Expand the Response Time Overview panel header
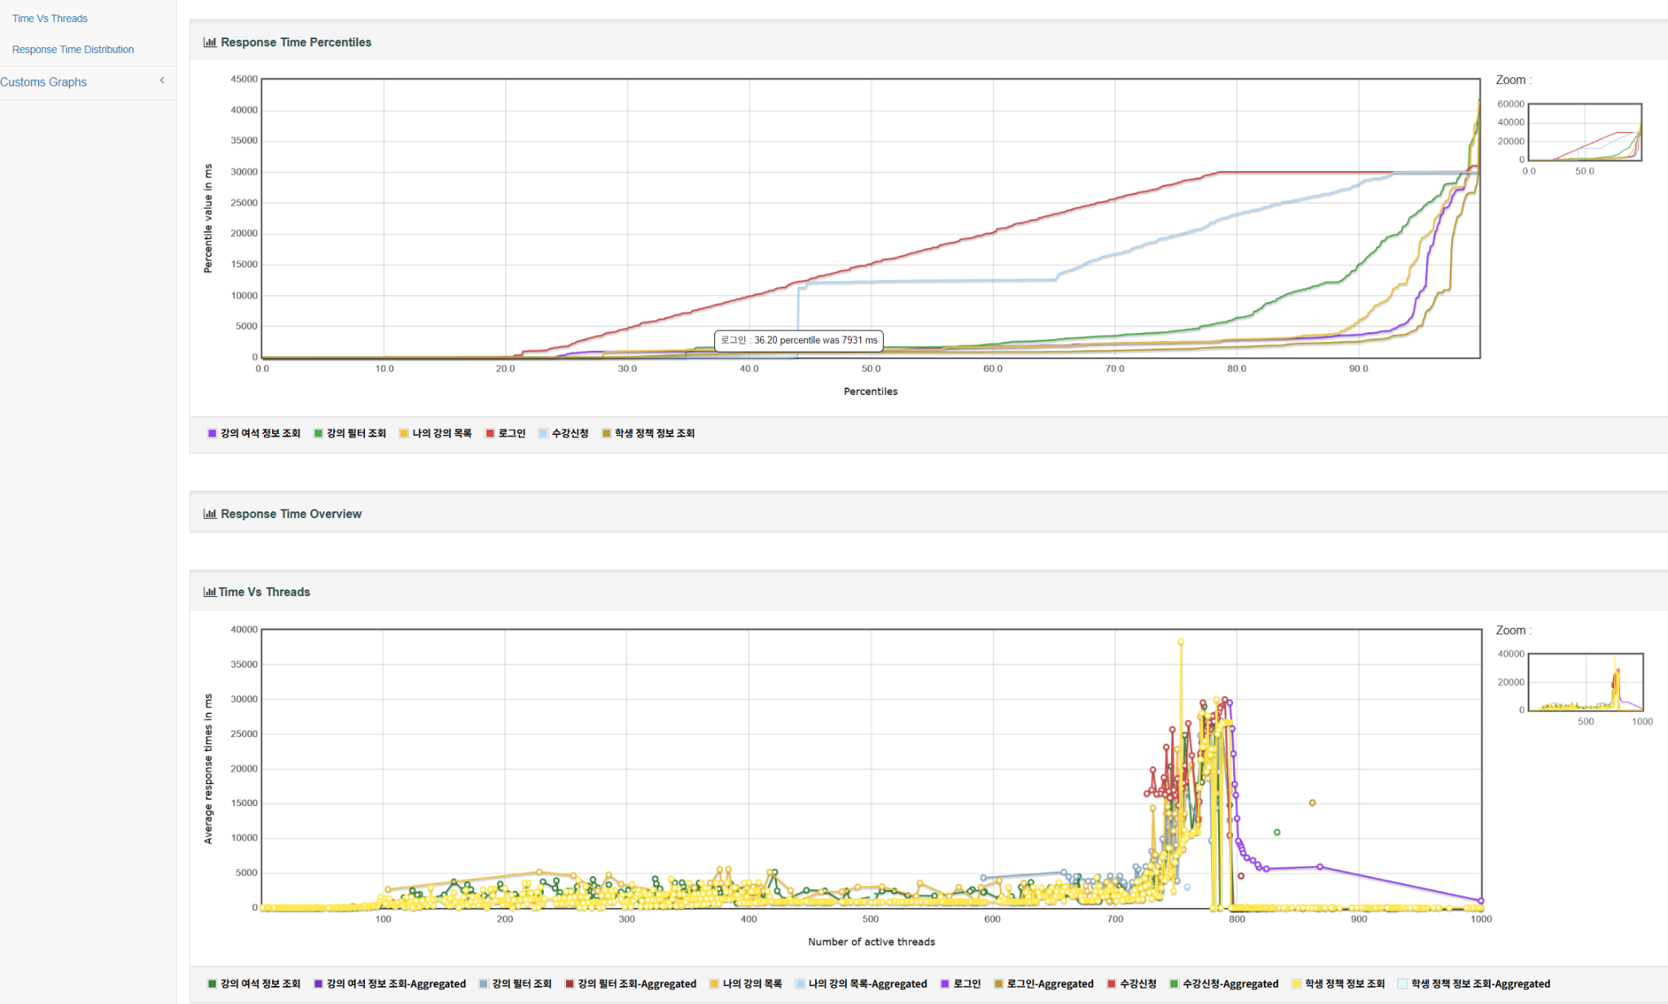Viewport: 1668px width, 1004px height. tap(291, 514)
